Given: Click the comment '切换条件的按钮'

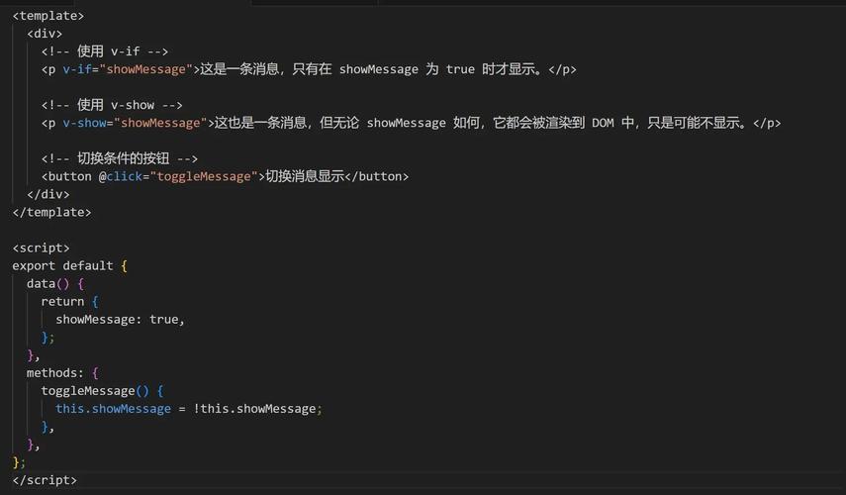Looking at the screenshot, I should pos(120,158).
